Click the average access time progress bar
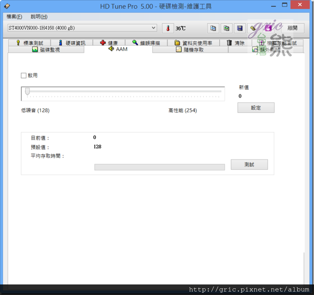 pos(160,167)
